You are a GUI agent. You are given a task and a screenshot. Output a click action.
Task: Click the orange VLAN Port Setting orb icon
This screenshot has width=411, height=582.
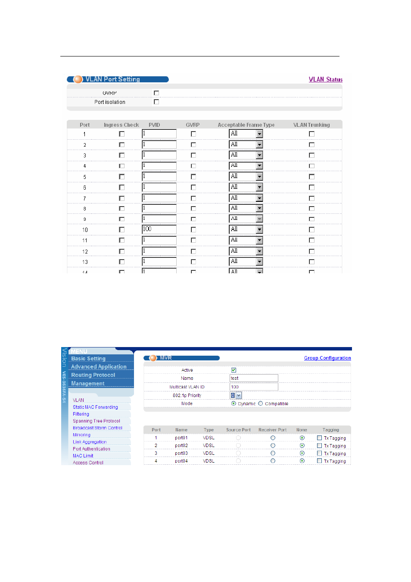coord(78,79)
